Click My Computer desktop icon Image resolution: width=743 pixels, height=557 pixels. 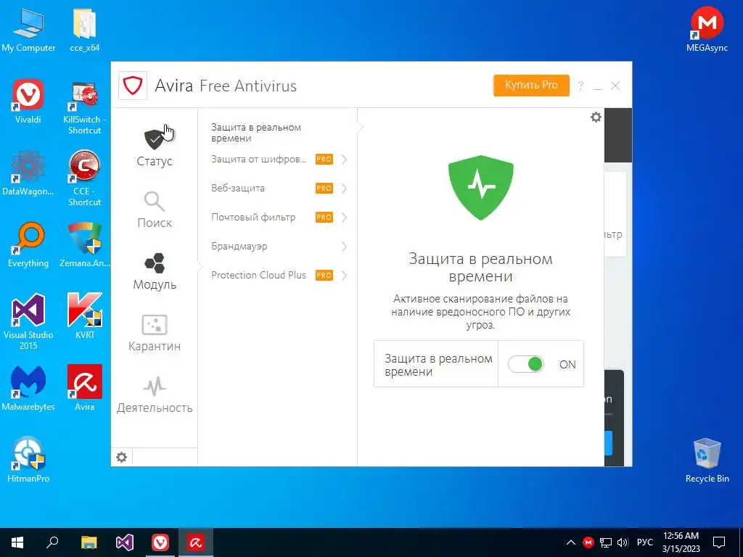pyautogui.click(x=28, y=29)
